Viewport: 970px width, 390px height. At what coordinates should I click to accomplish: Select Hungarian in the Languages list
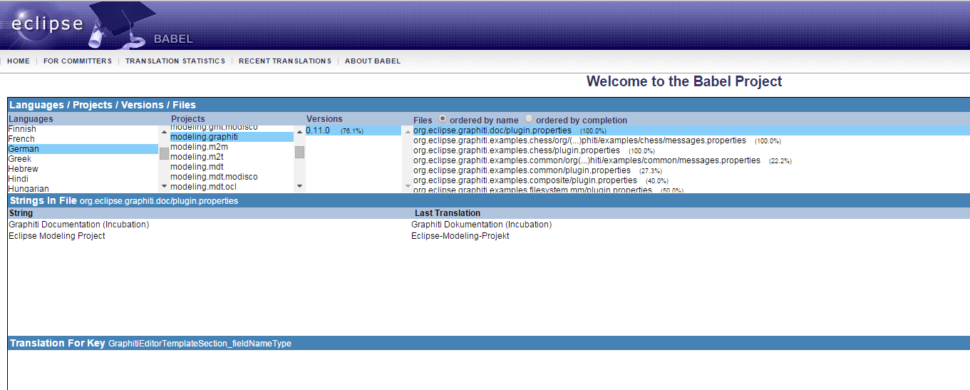[x=83, y=189]
